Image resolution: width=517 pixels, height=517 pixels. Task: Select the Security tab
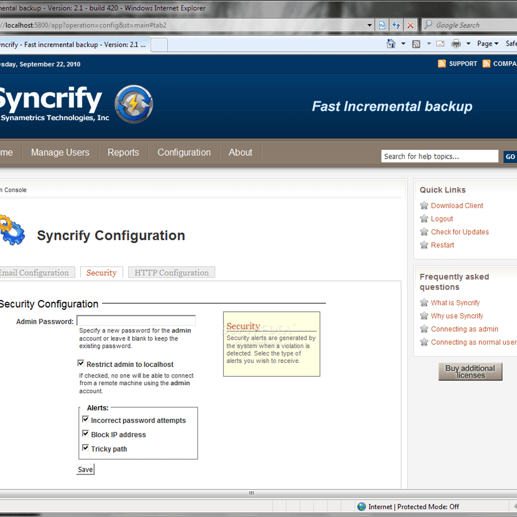(101, 272)
